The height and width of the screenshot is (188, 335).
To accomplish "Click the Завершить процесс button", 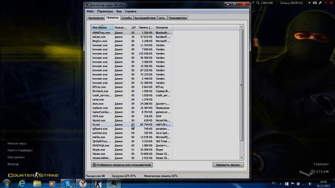I will (x=228, y=165).
